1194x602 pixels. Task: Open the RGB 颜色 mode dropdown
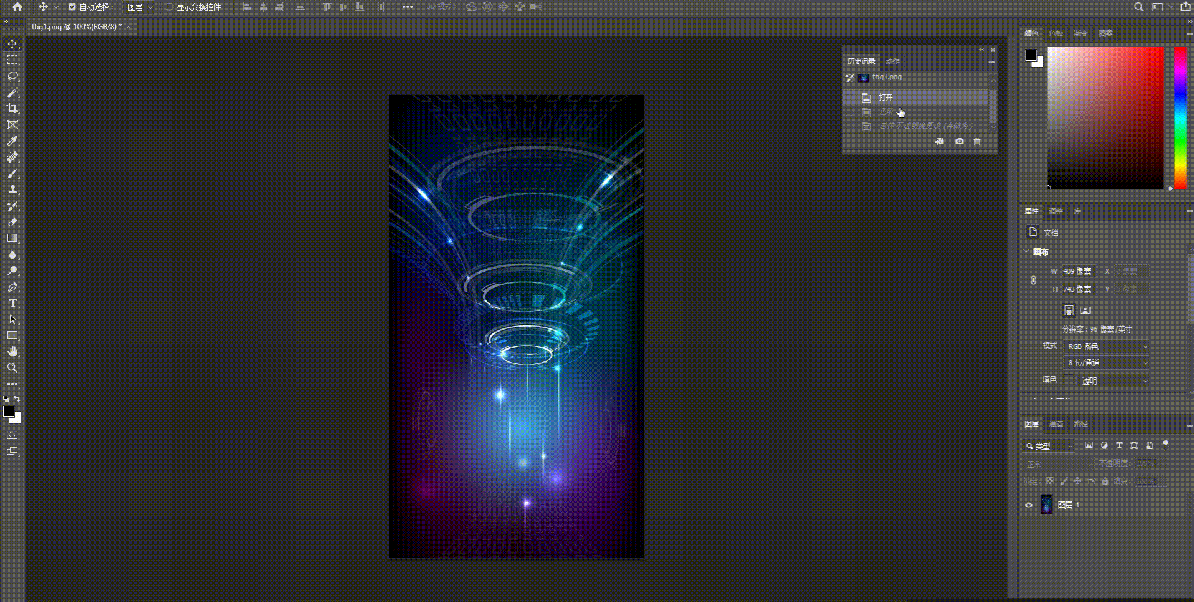coord(1106,346)
